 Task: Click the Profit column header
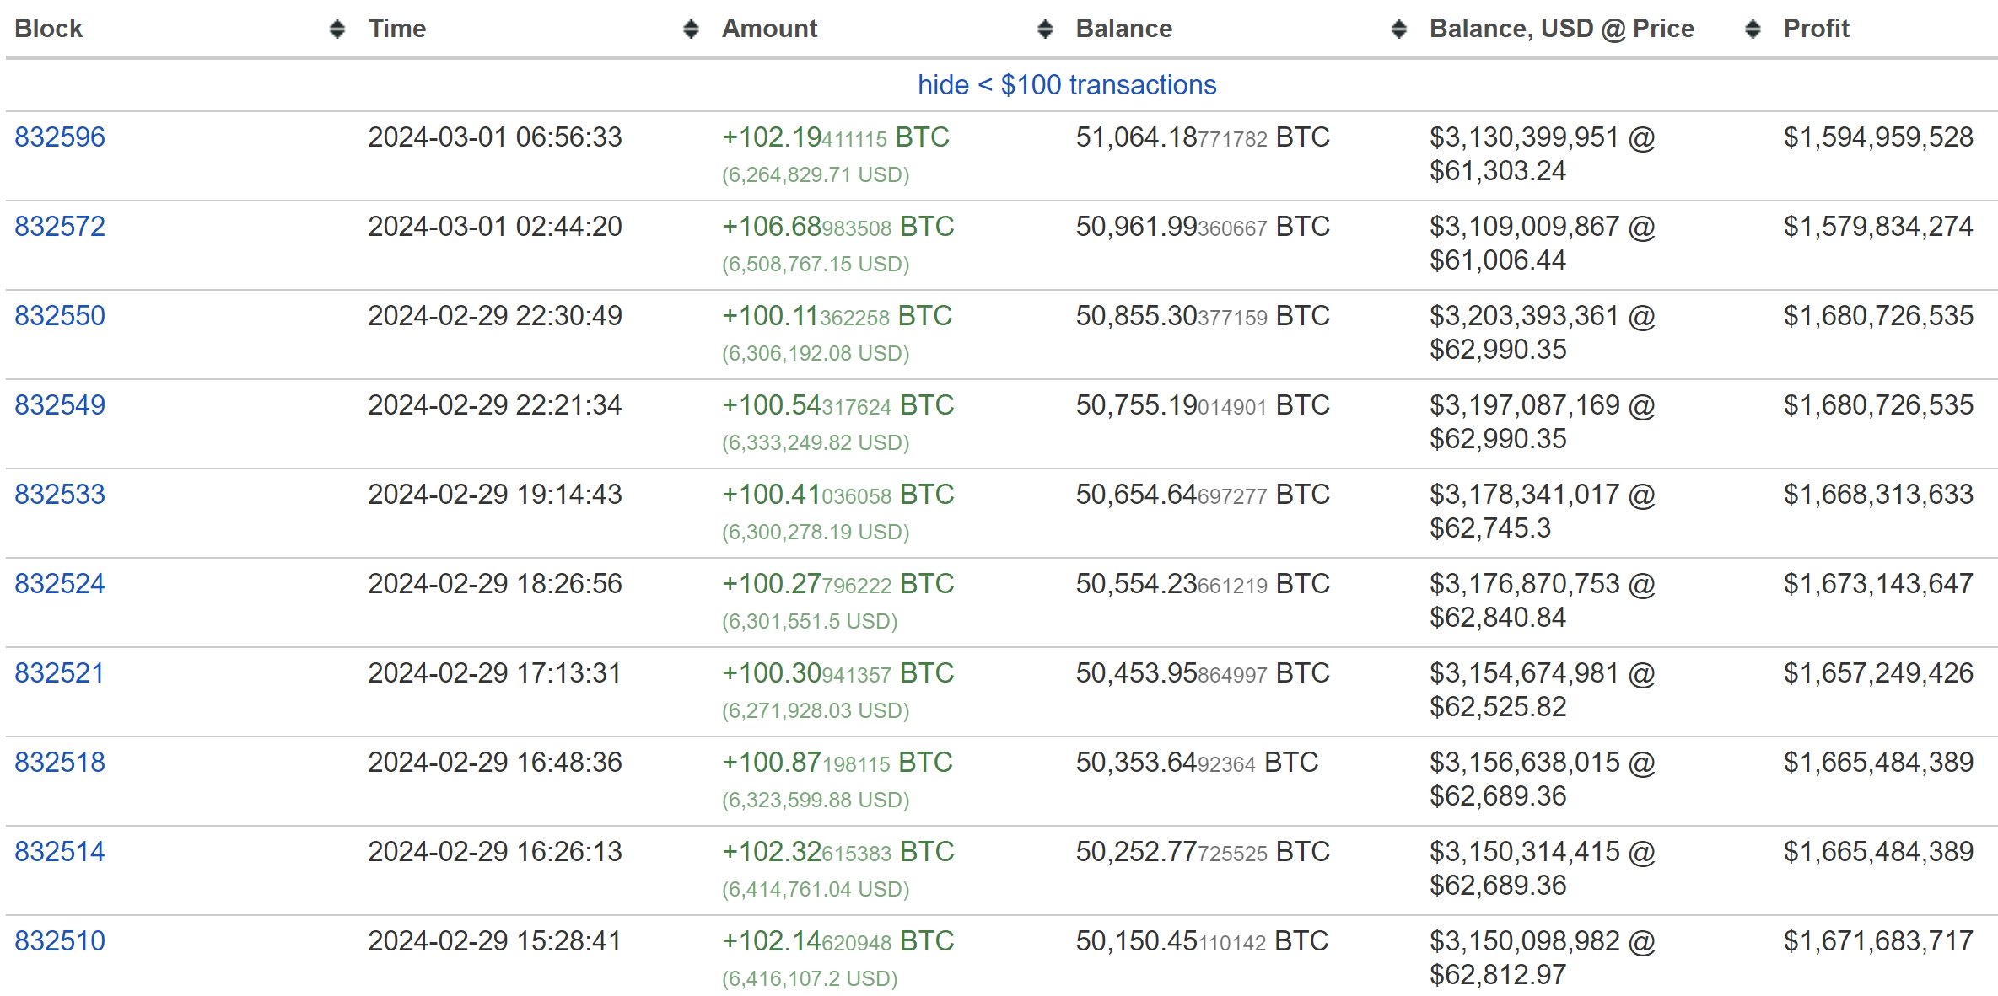[x=1816, y=29]
